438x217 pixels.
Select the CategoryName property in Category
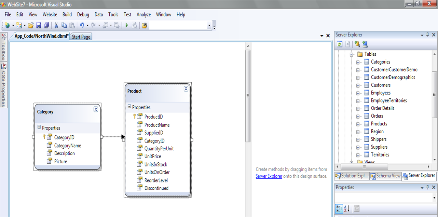(x=67, y=146)
